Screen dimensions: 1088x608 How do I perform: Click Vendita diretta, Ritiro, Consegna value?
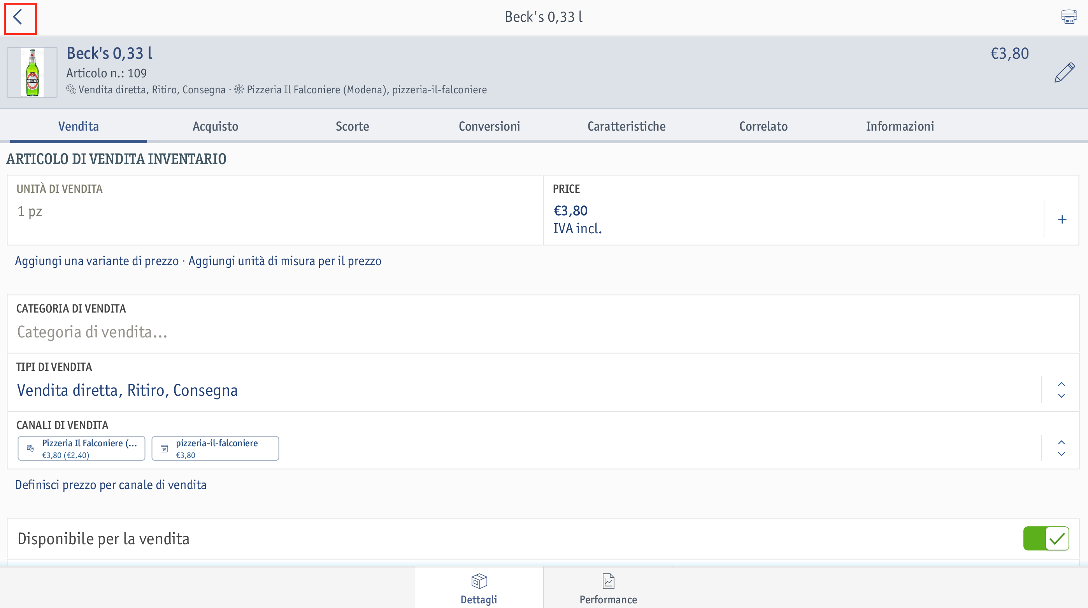click(127, 390)
